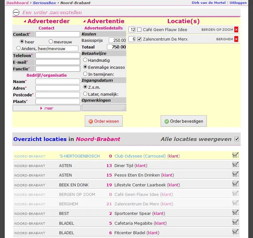Click the Opmerkingen text area
The width and height of the screenshot is (253, 238).
click(104, 107)
